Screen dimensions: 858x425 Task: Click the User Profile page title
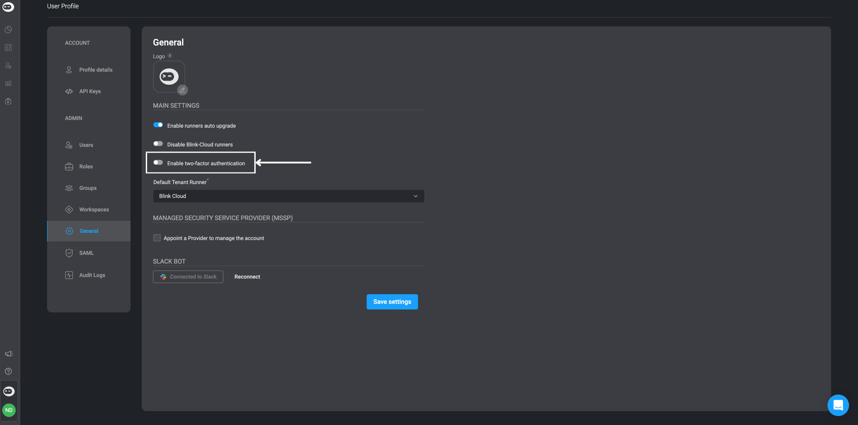pyautogui.click(x=63, y=6)
